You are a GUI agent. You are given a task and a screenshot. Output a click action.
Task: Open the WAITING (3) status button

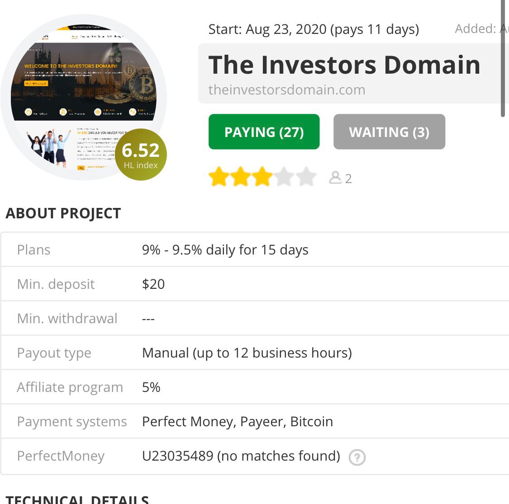389,132
